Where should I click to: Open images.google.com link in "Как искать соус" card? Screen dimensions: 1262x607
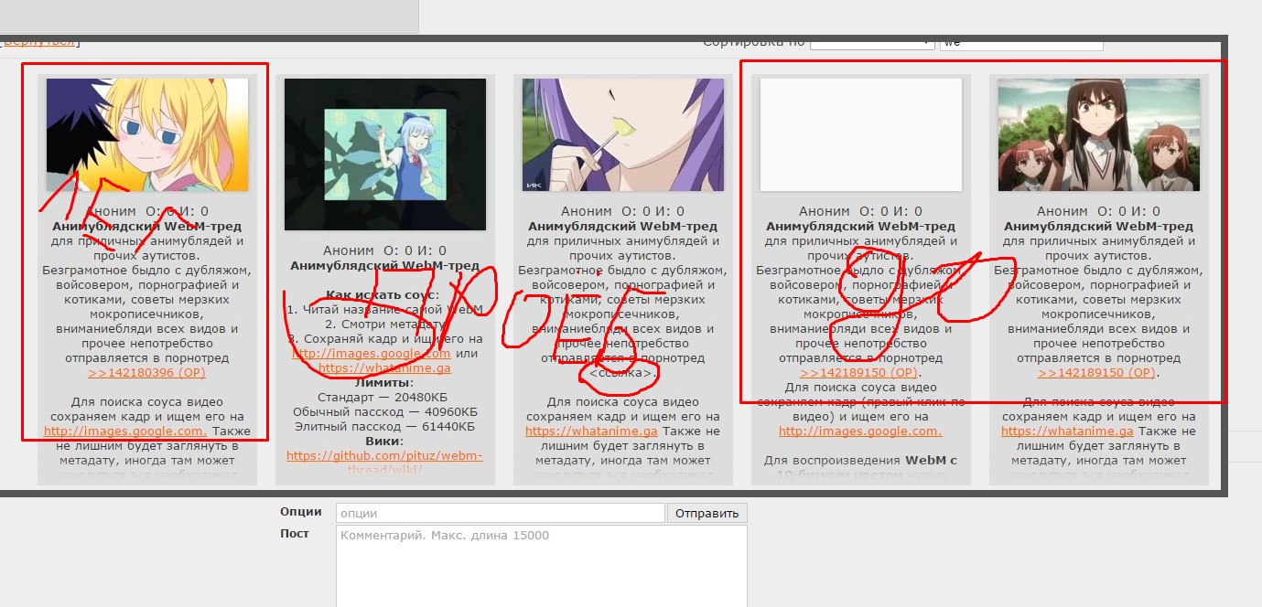[372, 354]
